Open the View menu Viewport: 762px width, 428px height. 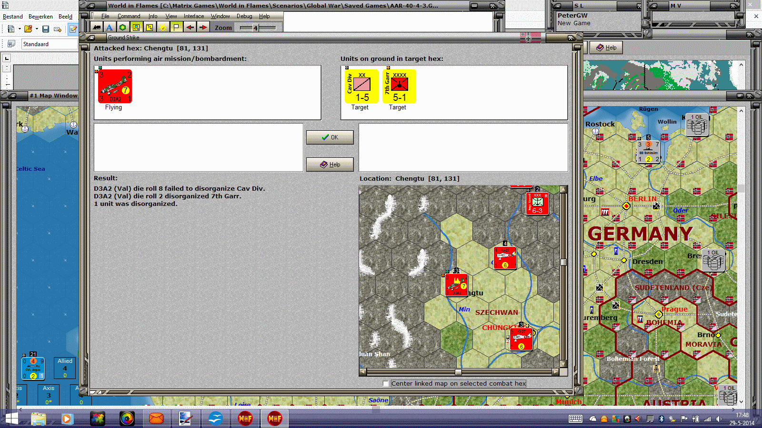coord(171,16)
